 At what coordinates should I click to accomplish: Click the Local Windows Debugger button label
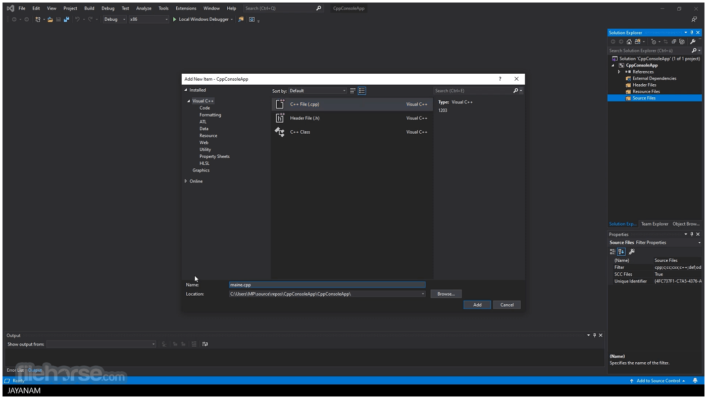point(204,19)
